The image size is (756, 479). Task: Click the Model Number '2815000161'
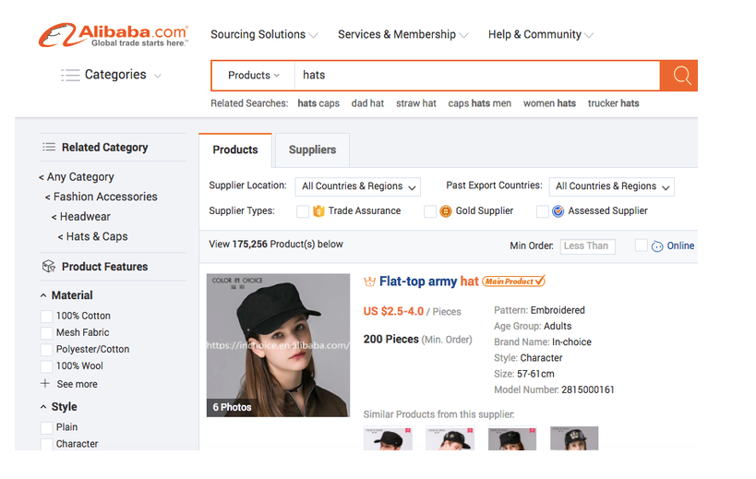[588, 389]
